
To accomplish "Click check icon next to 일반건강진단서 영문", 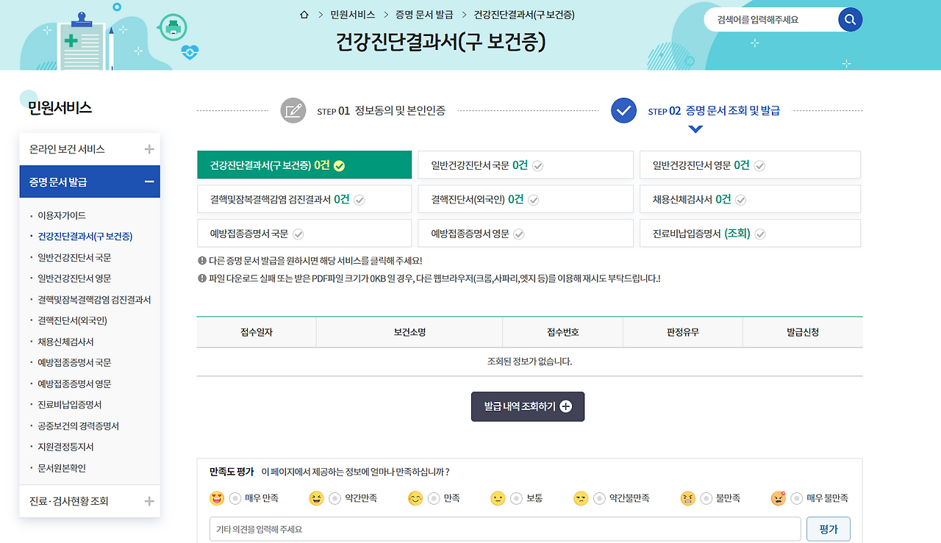I will [x=759, y=166].
